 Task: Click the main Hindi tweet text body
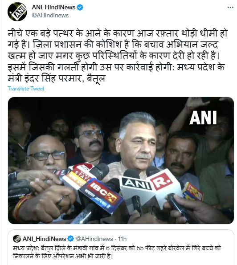pos(118,56)
